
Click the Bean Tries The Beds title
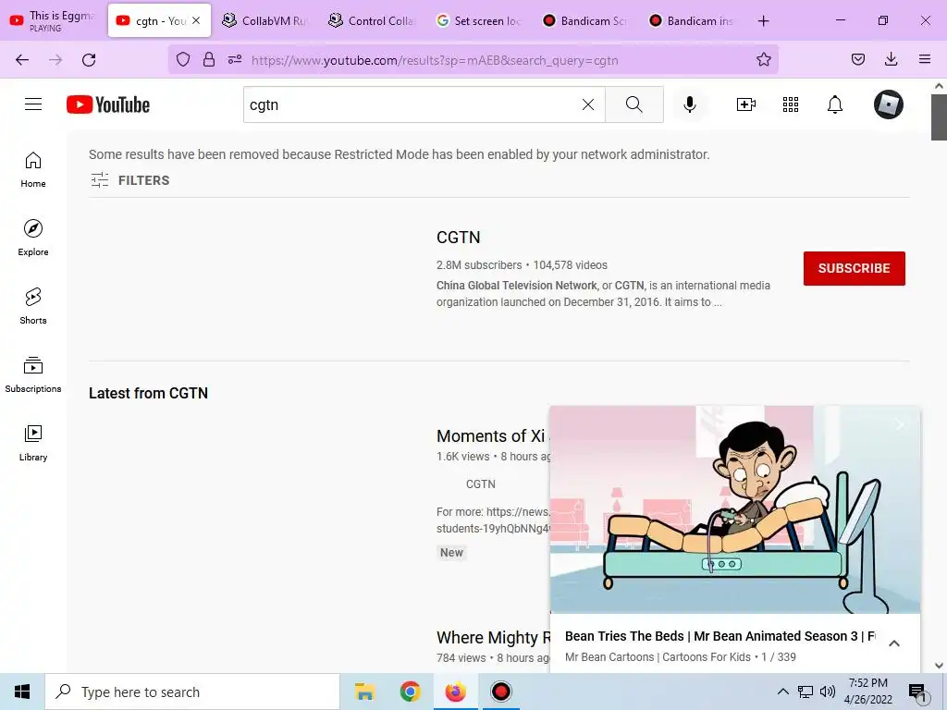(719, 636)
